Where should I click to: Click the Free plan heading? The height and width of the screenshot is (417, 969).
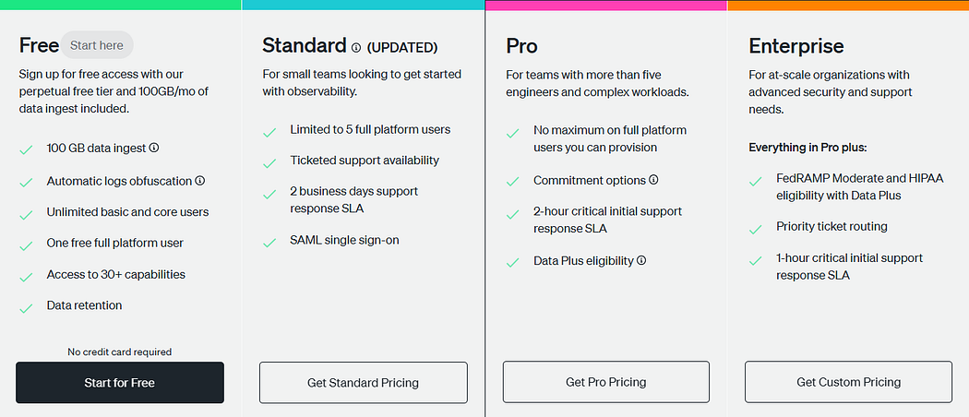(39, 45)
